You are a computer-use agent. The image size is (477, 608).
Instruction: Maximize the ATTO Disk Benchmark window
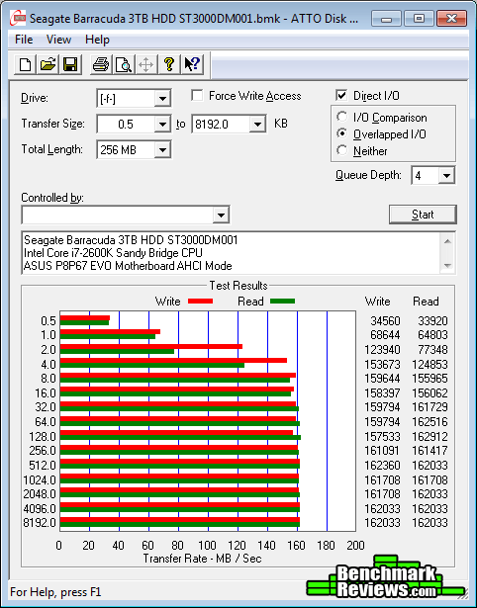[x=419, y=18]
